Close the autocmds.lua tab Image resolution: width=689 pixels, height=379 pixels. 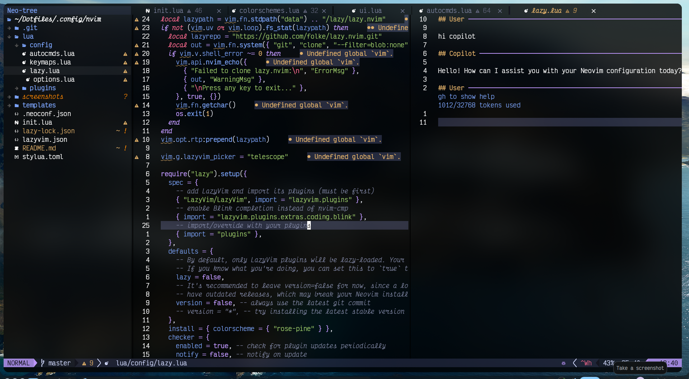point(500,11)
